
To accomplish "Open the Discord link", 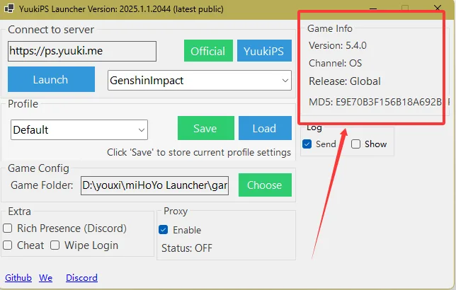I will [x=81, y=278].
